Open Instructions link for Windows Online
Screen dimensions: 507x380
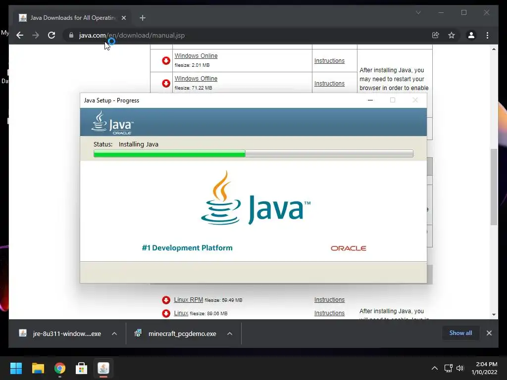click(329, 61)
